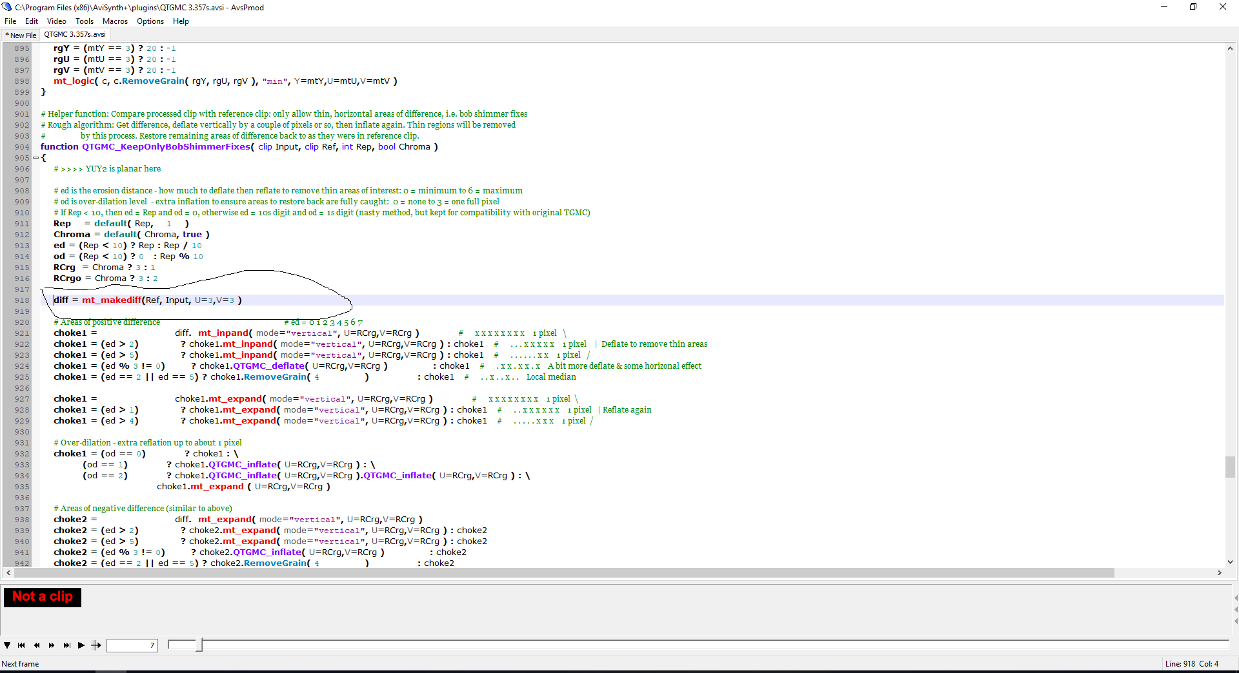Click line number 918 in the margin
The image size is (1239, 673).
coord(22,300)
